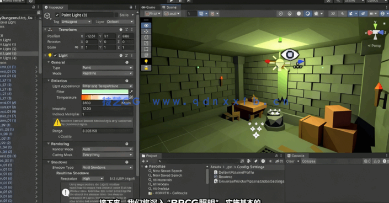Click the Filter color swatch
This screenshot has width=389, height=203.
point(105,92)
